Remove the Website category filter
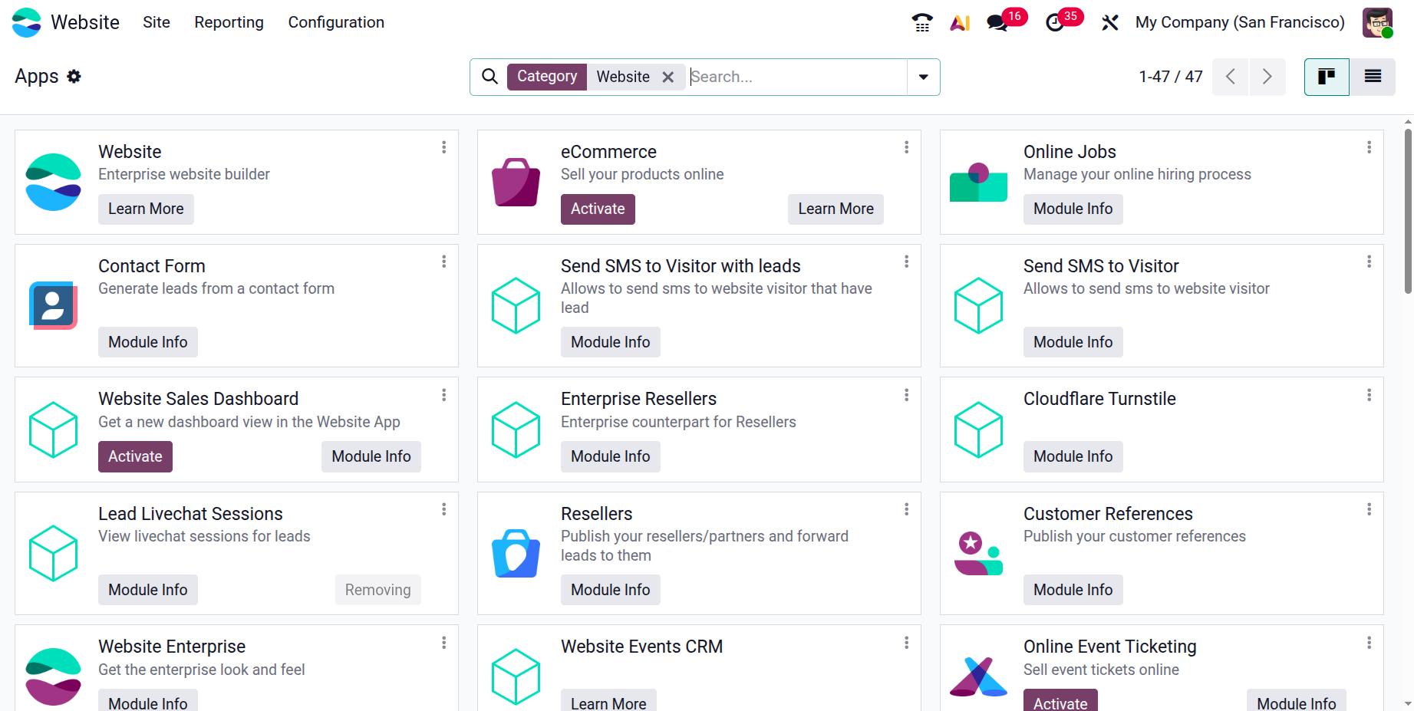This screenshot has width=1414, height=711. [668, 77]
